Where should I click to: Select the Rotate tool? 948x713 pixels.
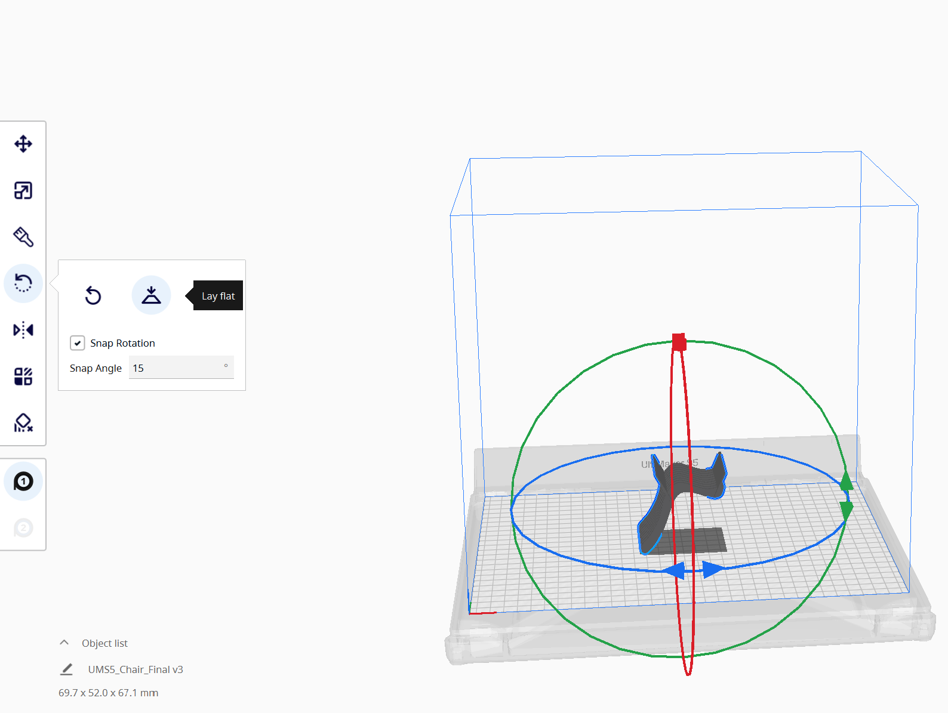coord(23,283)
